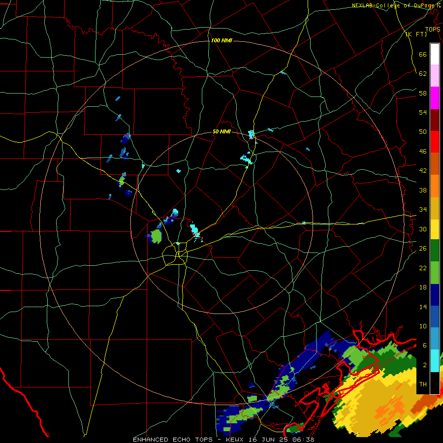This screenshot has width=443, height=443.
Task: Pick the dark red (maroon) legend swatch
Action: [435, 120]
